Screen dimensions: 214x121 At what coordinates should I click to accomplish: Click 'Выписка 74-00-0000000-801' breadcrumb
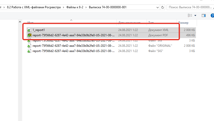[x=108, y=7]
